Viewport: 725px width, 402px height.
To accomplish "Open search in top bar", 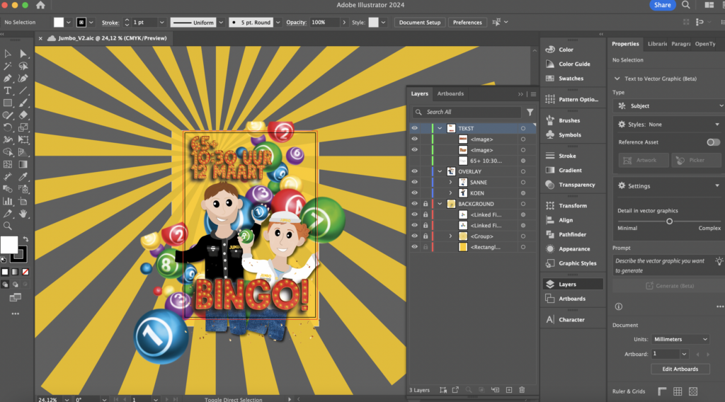I will (685, 5).
